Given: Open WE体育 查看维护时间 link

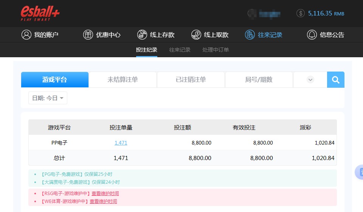Looking at the screenshot, I should [x=103, y=201].
